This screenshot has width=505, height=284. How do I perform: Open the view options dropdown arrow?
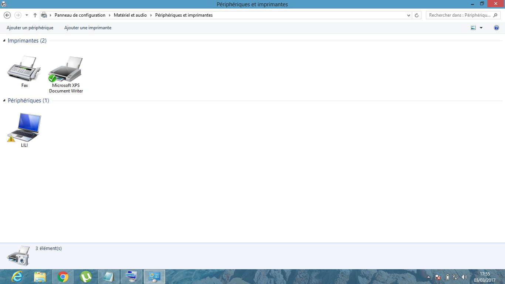point(481,28)
